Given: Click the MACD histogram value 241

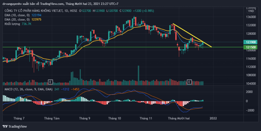Looking at the screenshot, I should point(57,89).
